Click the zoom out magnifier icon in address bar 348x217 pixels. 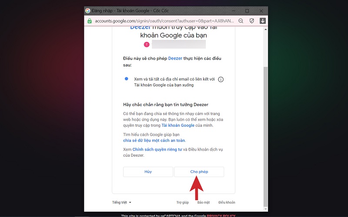pos(241,21)
